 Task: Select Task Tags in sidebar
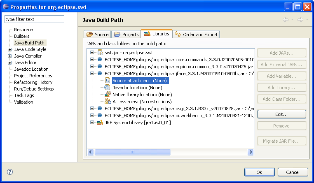coord(24,95)
